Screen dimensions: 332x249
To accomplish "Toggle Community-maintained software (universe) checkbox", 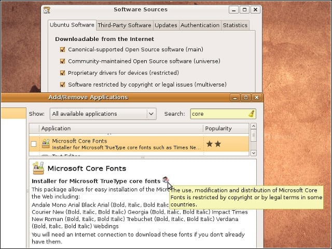I will (62, 61).
